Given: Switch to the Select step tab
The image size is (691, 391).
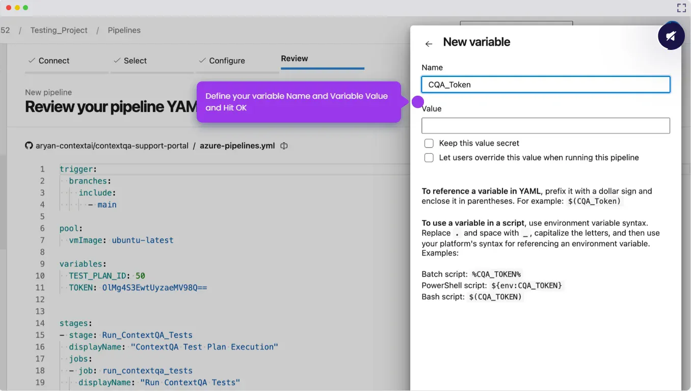Looking at the screenshot, I should pos(130,61).
